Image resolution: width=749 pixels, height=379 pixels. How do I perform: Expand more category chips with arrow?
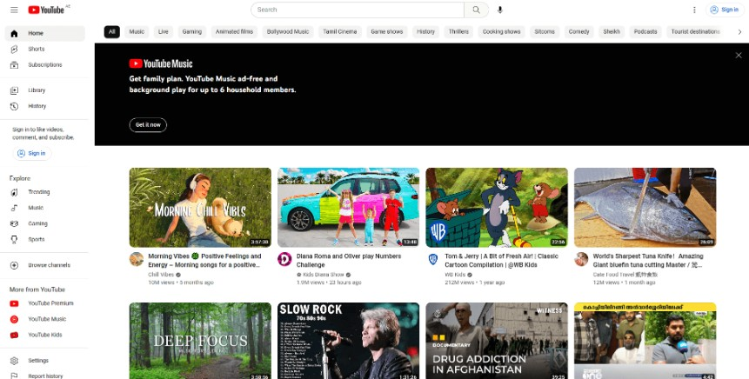pos(739,32)
